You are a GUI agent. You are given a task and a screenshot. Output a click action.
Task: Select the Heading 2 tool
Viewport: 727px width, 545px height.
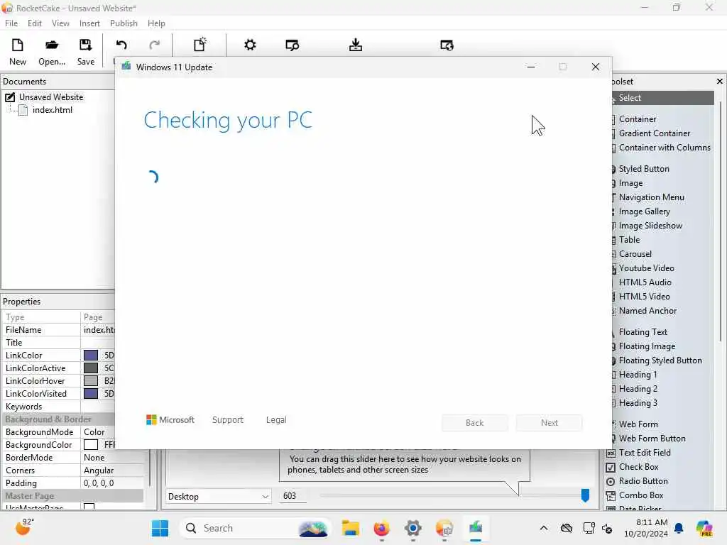(638, 389)
